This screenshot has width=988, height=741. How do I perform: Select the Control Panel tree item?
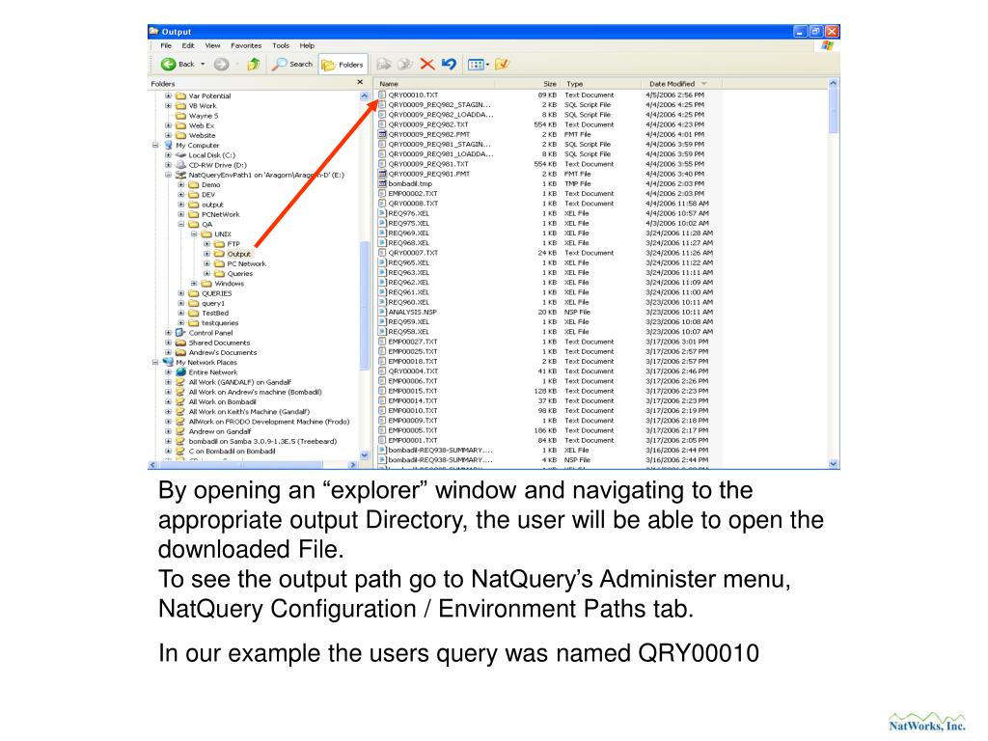tap(210, 333)
